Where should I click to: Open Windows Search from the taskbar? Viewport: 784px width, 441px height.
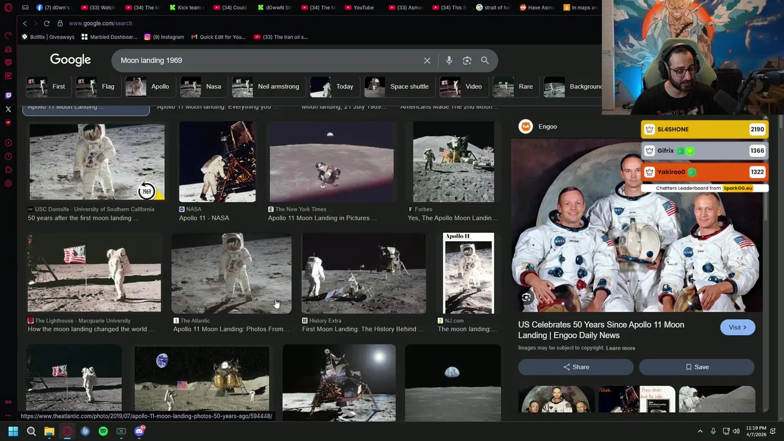point(31,431)
